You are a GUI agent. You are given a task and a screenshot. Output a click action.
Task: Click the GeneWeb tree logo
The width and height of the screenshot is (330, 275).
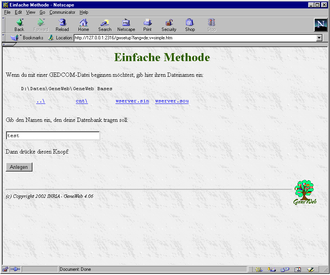click(x=304, y=192)
